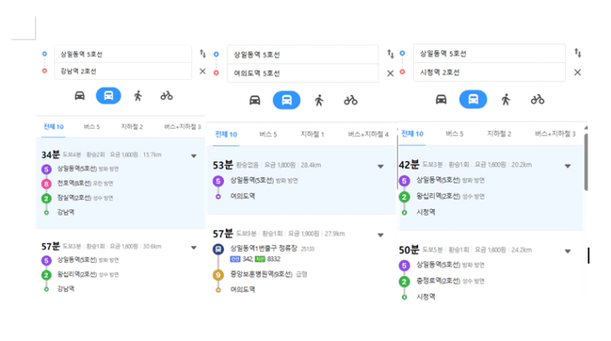The image size is (611, 341).
Task: Click the scrollbar in the 시청역 results
Action: pos(586,161)
